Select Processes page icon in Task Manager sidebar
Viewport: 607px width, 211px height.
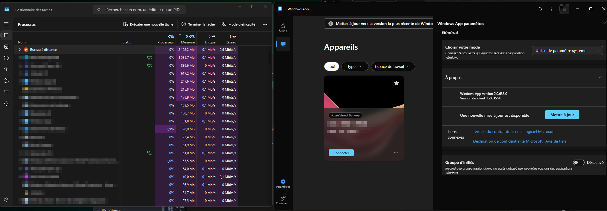(6, 35)
